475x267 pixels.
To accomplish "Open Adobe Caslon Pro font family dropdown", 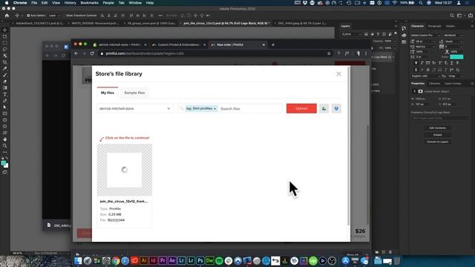I will 425,35.
